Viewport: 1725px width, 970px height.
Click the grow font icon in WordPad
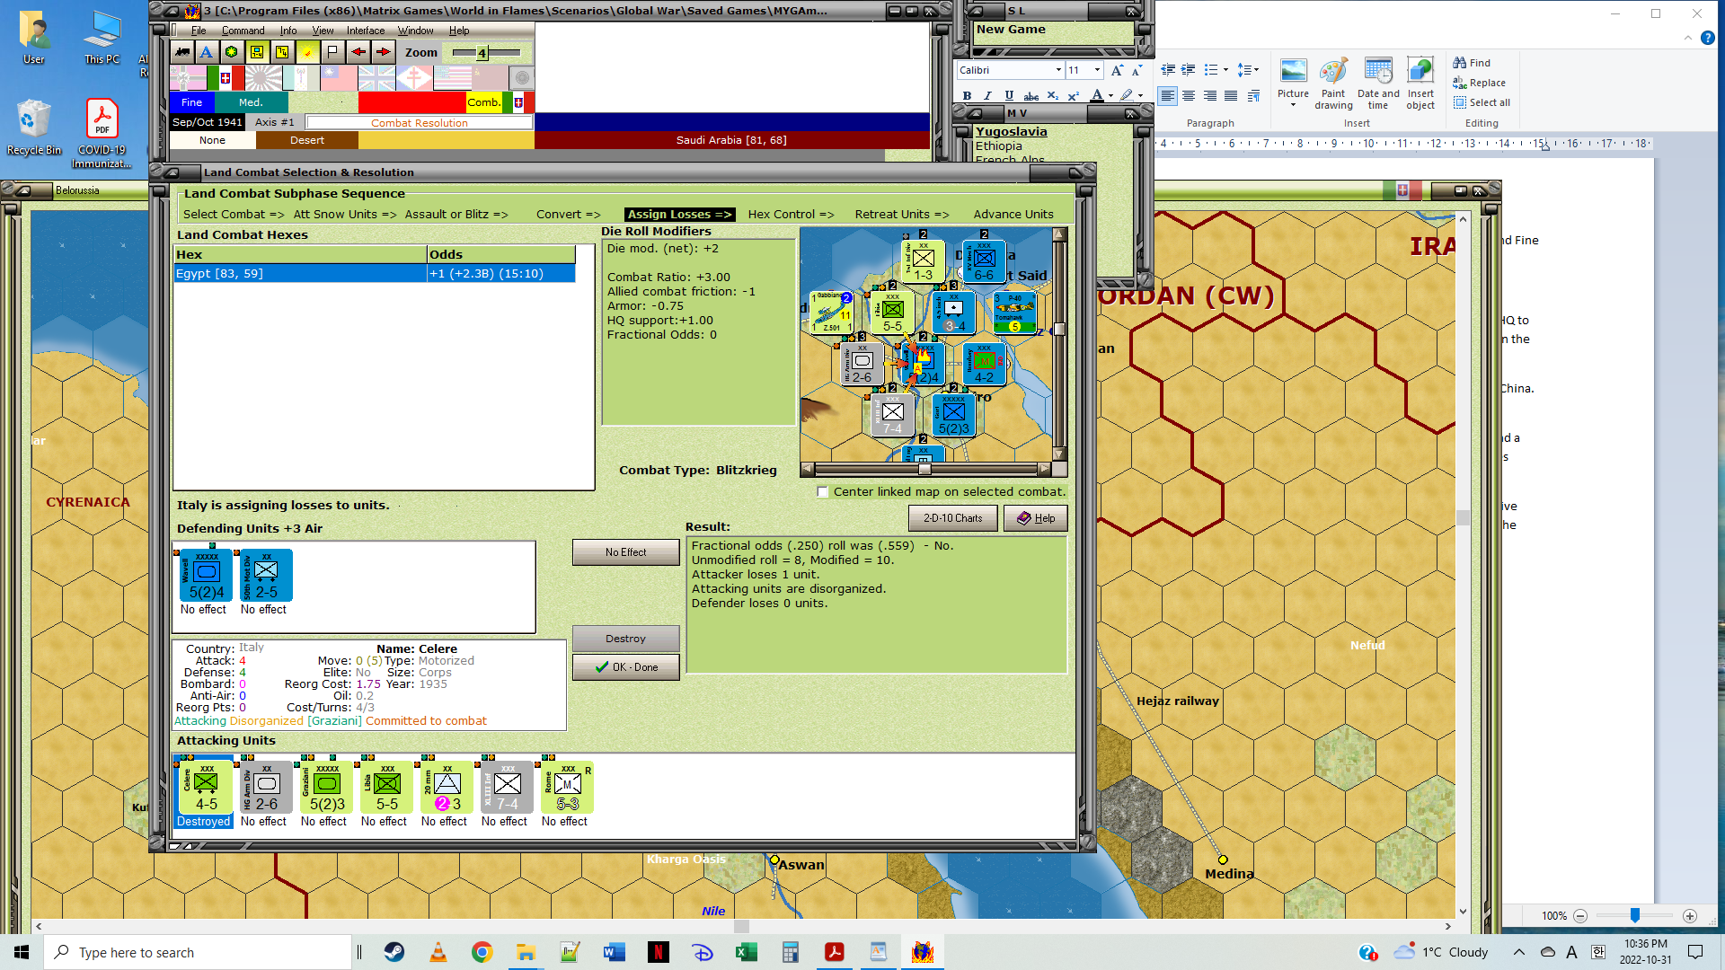(x=1117, y=70)
